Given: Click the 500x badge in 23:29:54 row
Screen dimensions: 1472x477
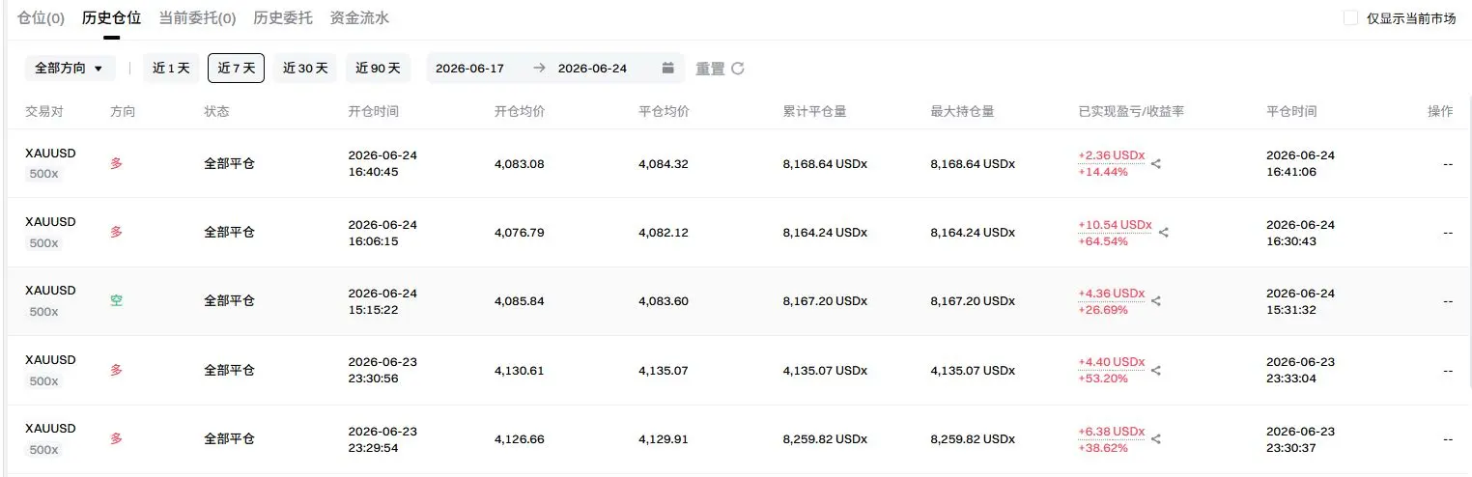Looking at the screenshot, I should (x=43, y=450).
